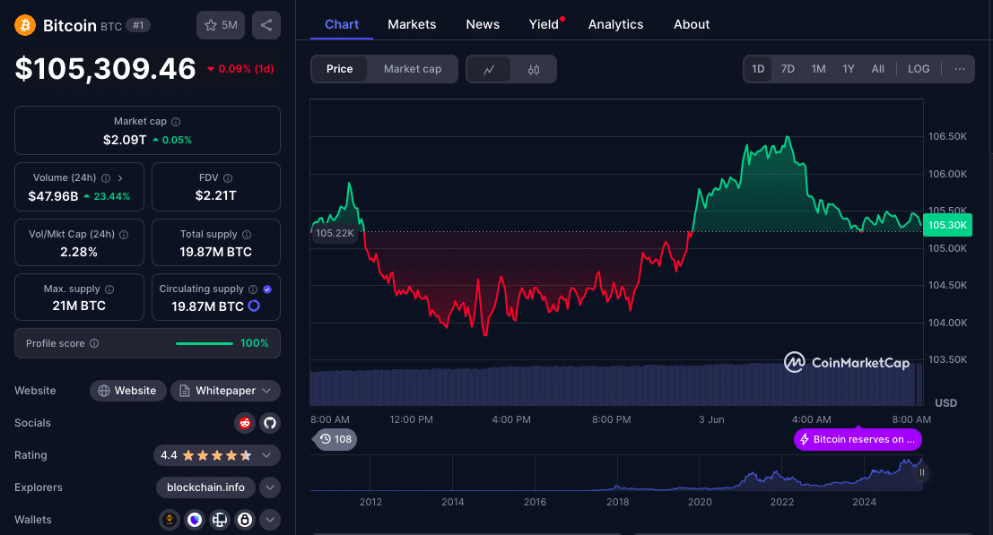Screen dimensions: 993x535
Task: Expand Explorers dropdown chevron
Action: tap(270, 488)
